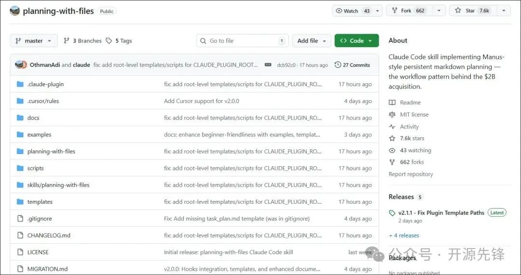Open the docs folder name

33,118
